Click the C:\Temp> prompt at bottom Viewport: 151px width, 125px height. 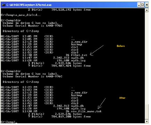tap(8, 122)
